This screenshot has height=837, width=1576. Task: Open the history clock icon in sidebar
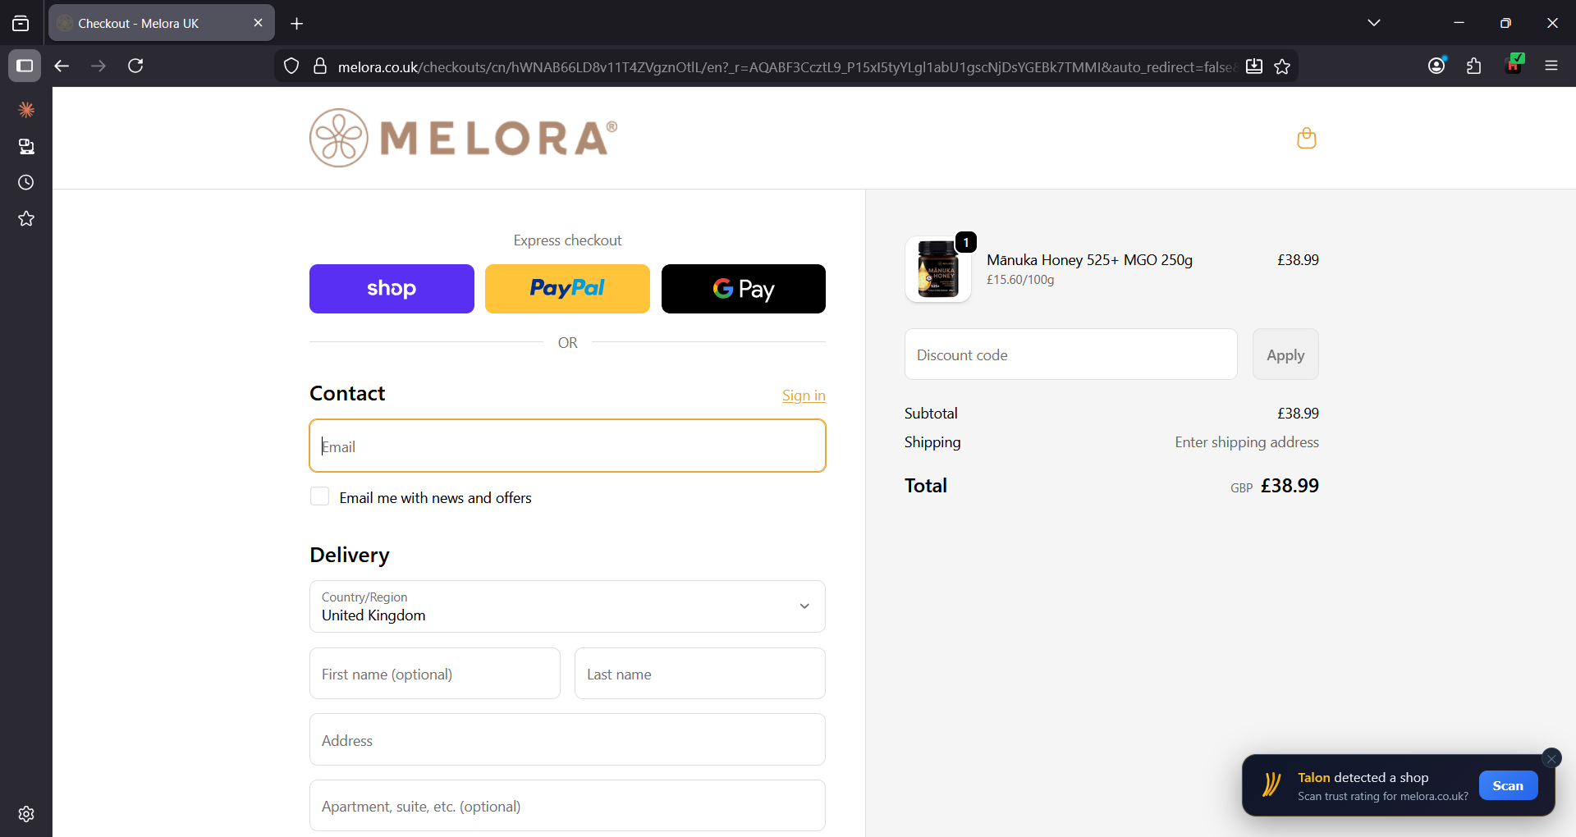click(x=26, y=182)
